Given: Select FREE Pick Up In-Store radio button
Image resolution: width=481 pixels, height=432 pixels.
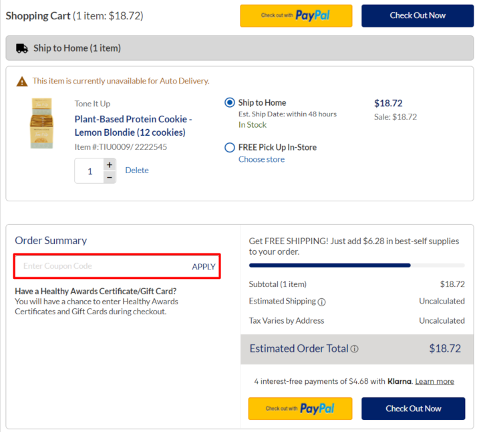Looking at the screenshot, I should click(x=230, y=147).
